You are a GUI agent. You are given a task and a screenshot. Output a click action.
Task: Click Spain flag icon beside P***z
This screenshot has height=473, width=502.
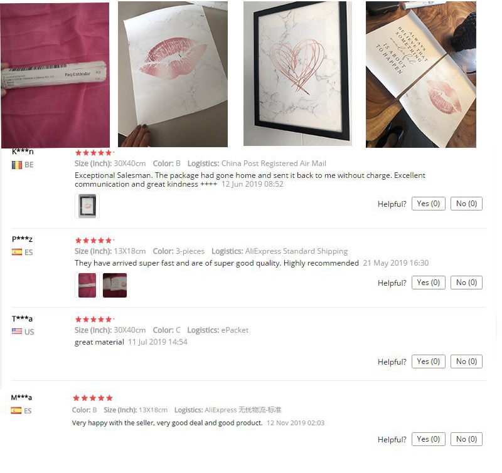coord(17,252)
